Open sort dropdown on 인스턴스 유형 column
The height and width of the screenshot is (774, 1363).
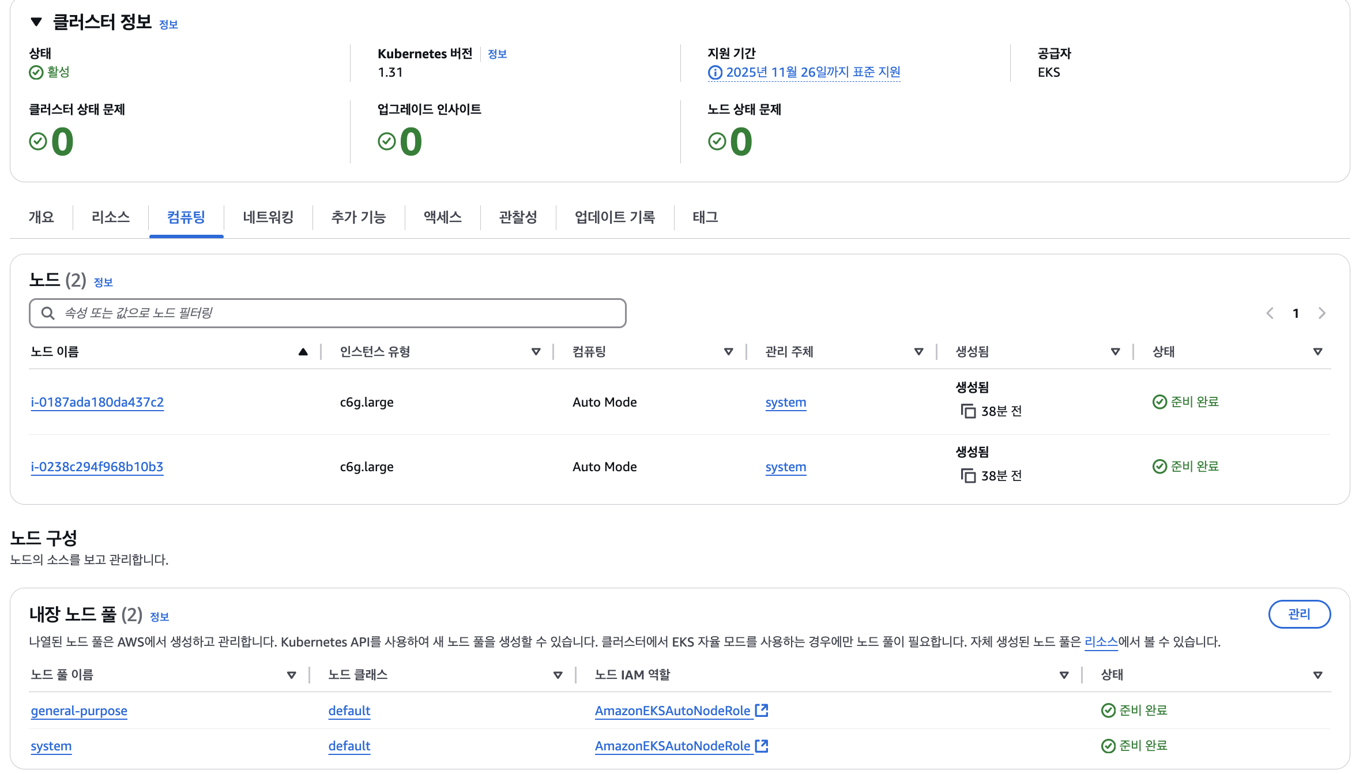coord(536,352)
